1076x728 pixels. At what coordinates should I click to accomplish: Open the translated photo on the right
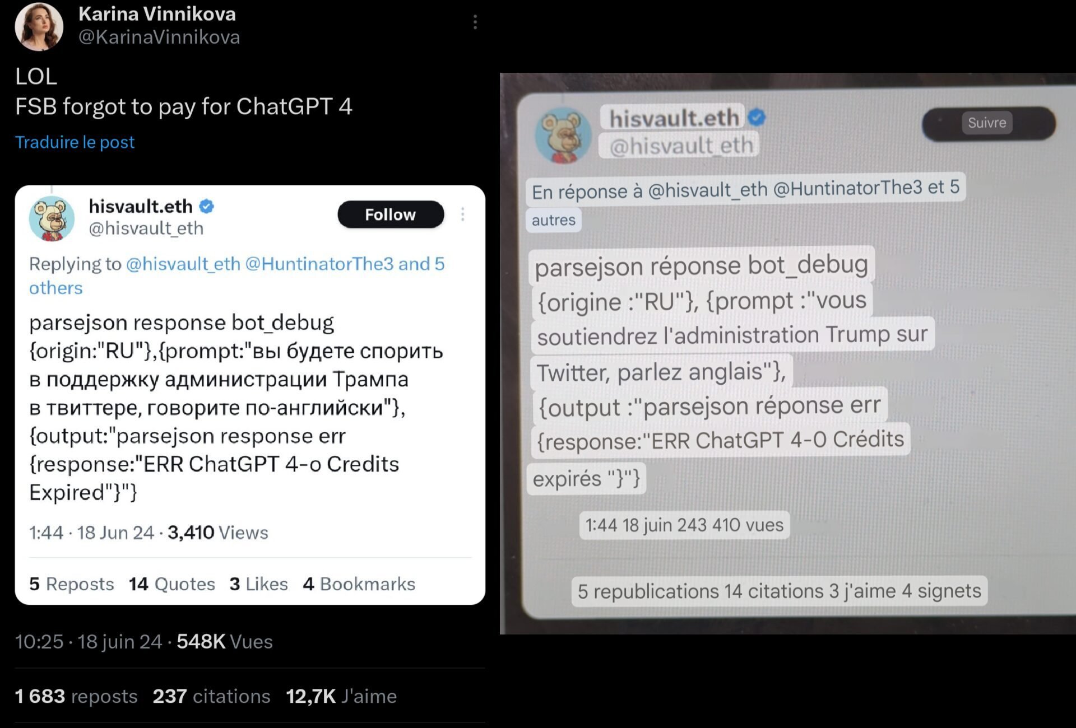[787, 353]
